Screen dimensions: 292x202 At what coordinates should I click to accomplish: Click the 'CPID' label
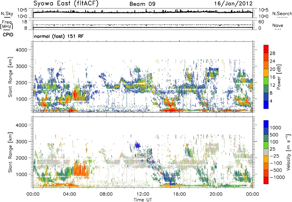point(8,35)
